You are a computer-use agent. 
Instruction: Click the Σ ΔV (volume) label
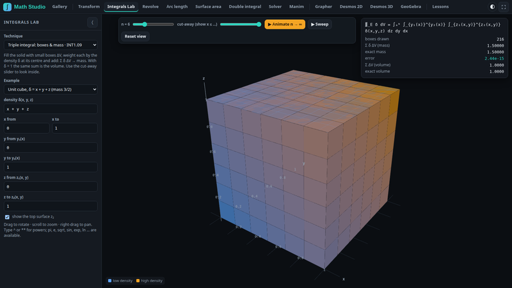(378, 65)
